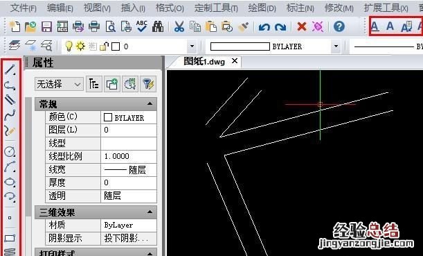The width and height of the screenshot is (423, 256).
Task: Click the 图层 value field
Action: pos(129,130)
